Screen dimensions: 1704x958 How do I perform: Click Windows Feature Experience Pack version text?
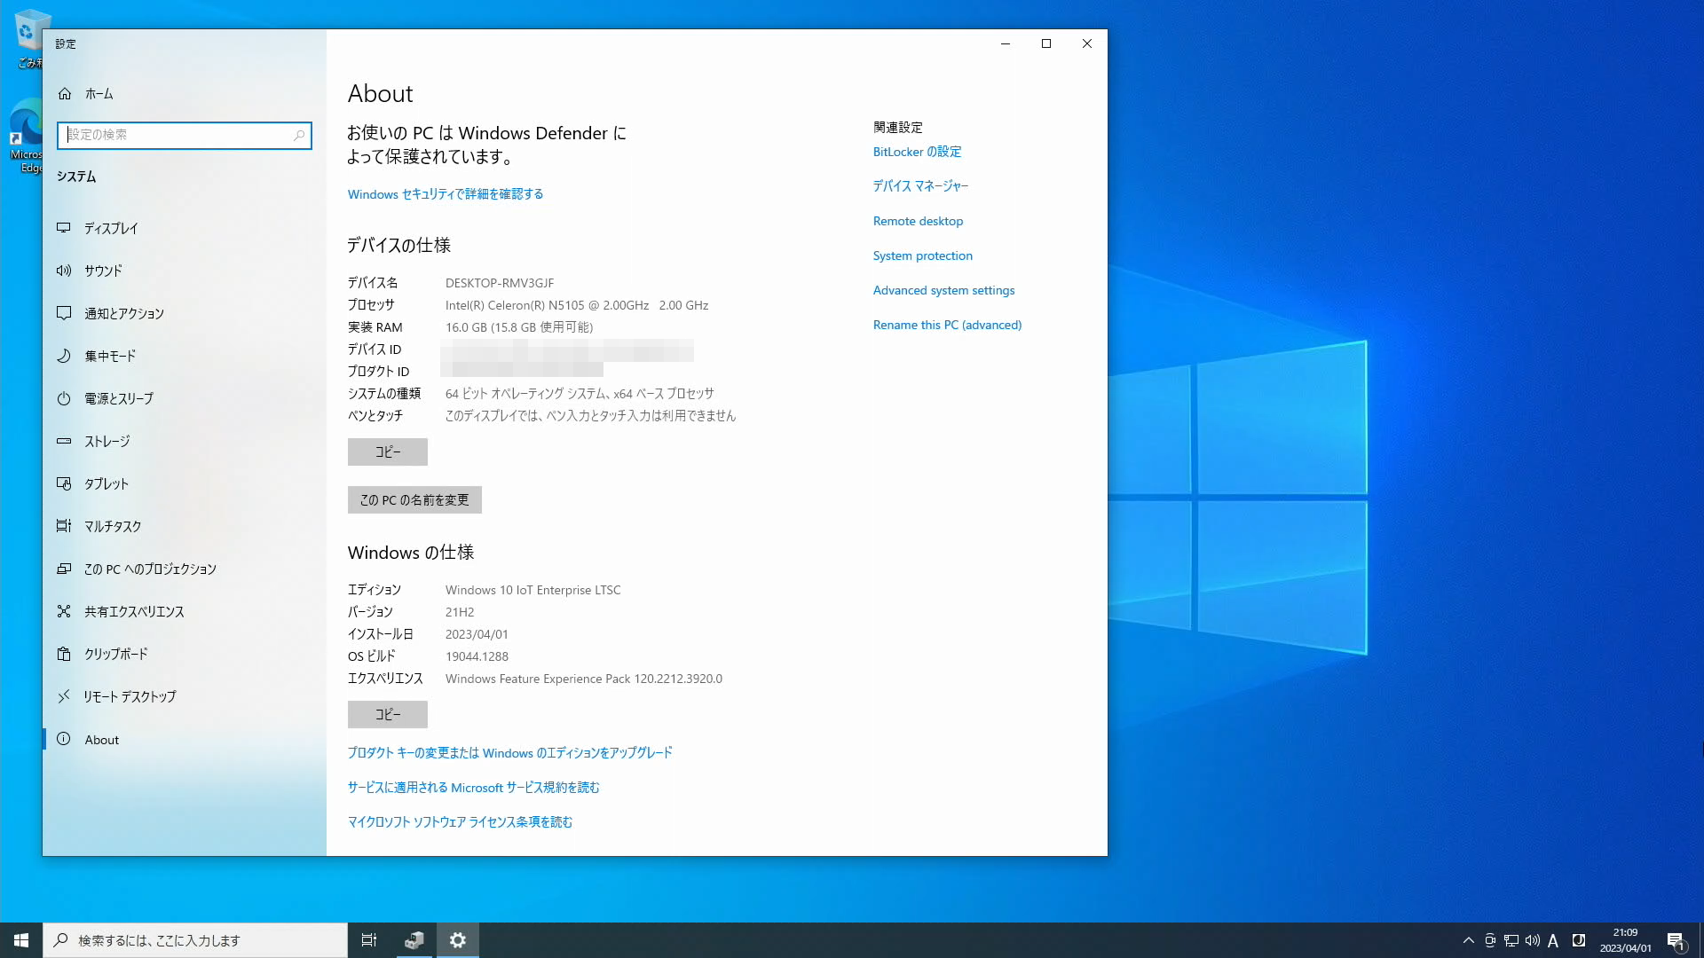pyautogui.click(x=584, y=679)
